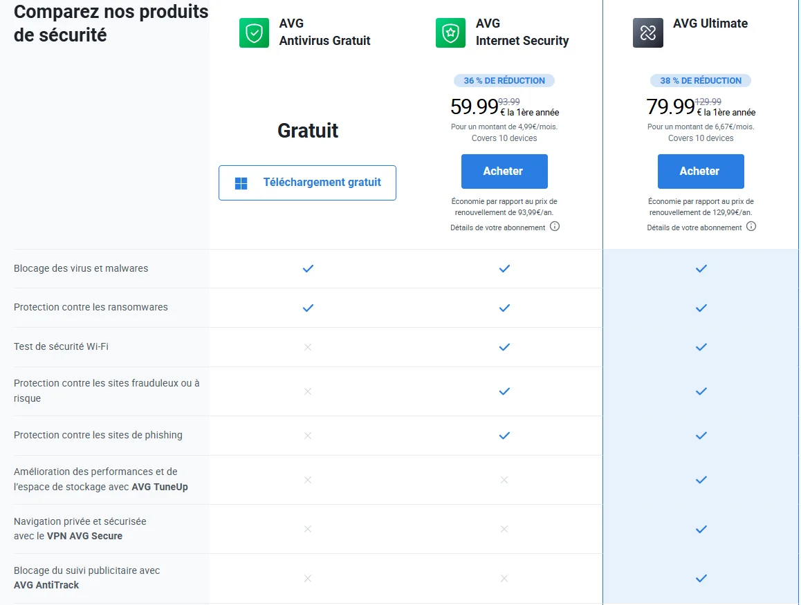Click Internet Security cross in VPN AVG Secure row
The height and width of the screenshot is (605, 801).
click(x=504, y=529)
